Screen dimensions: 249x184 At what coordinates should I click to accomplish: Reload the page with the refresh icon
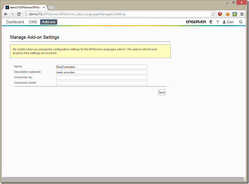(19, 14)
